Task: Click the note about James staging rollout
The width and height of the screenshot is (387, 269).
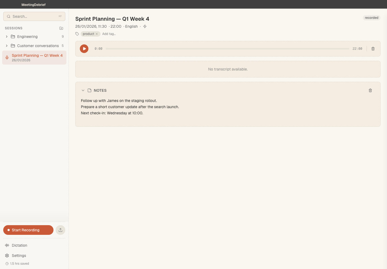Action: point(119,101)
